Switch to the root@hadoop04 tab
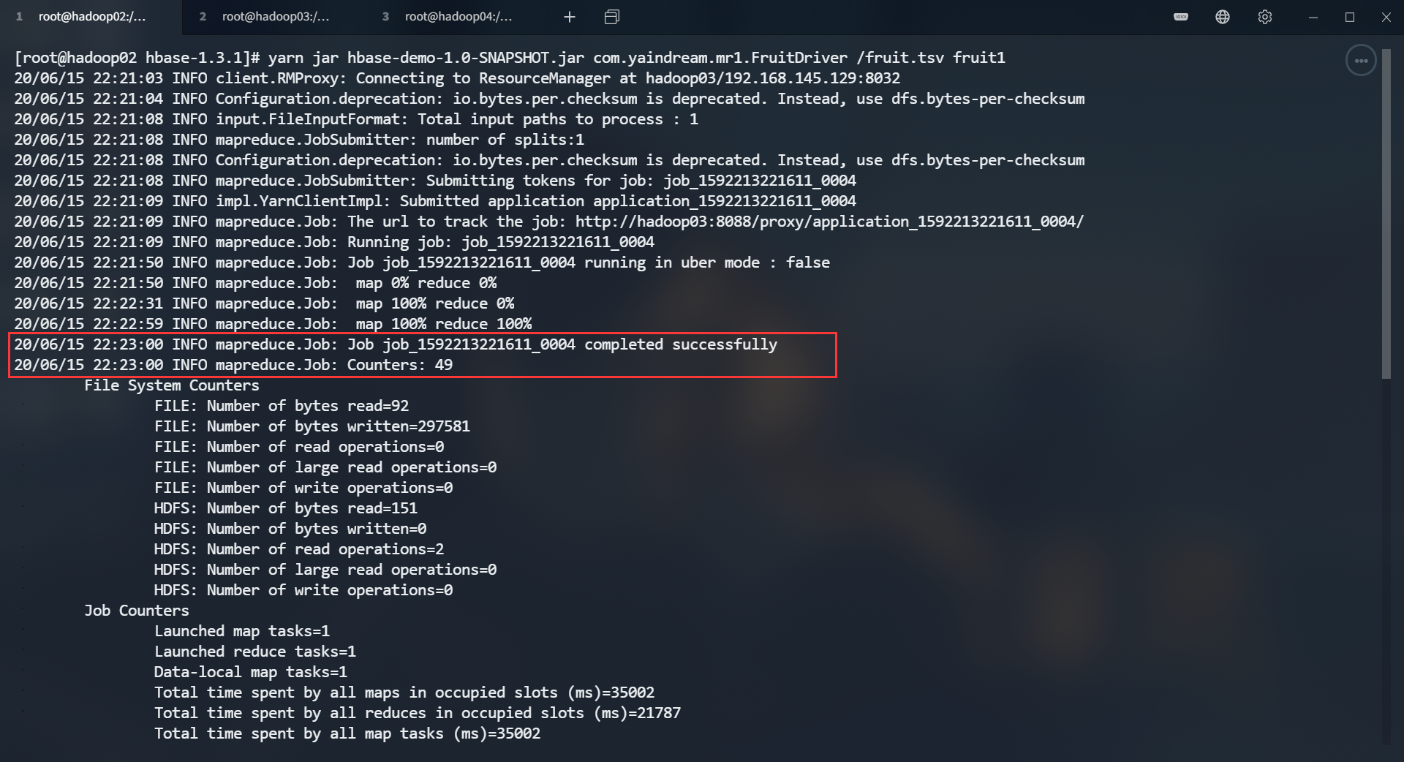Viewport: 1404px width, 762px height. (x=458, y=17)
